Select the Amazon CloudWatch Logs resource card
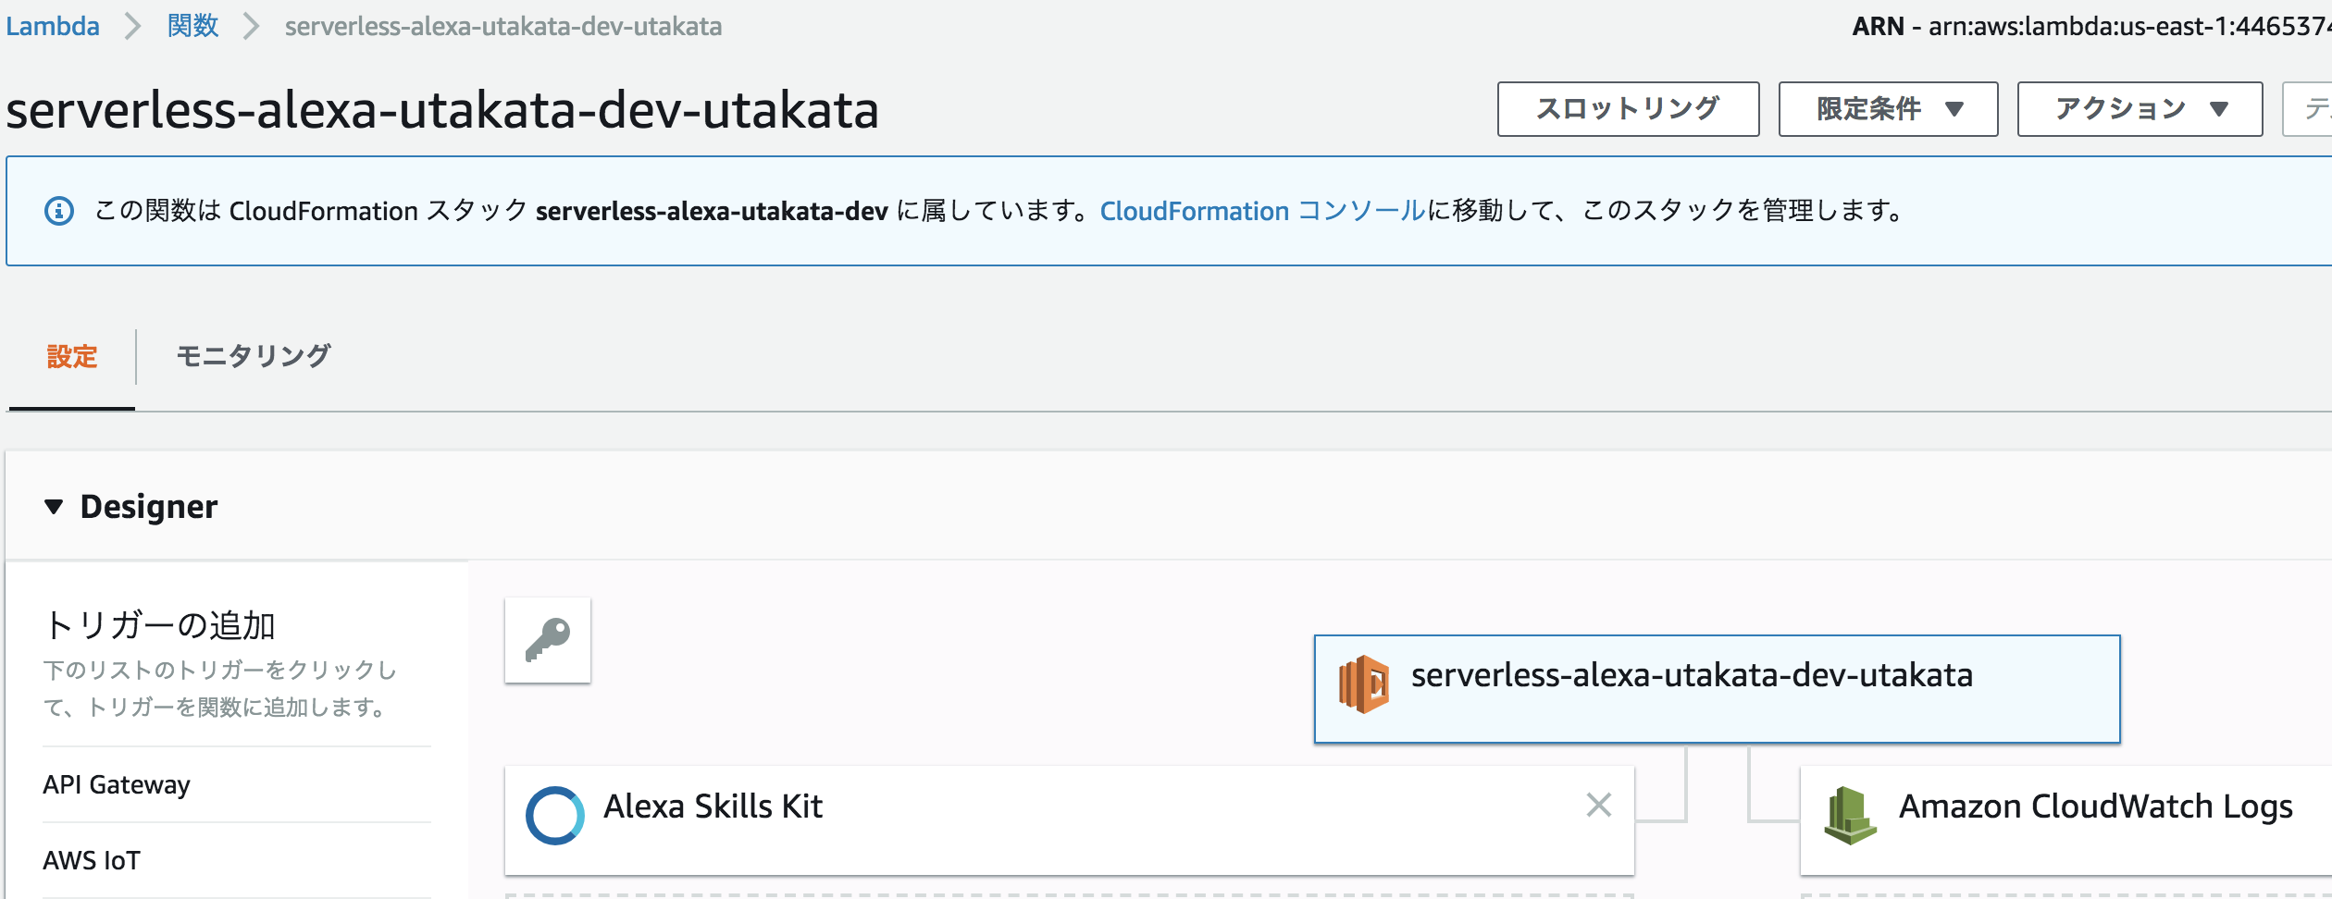Image resolution: width=2332 pixels, height=899 pixels. point(2065,820)
